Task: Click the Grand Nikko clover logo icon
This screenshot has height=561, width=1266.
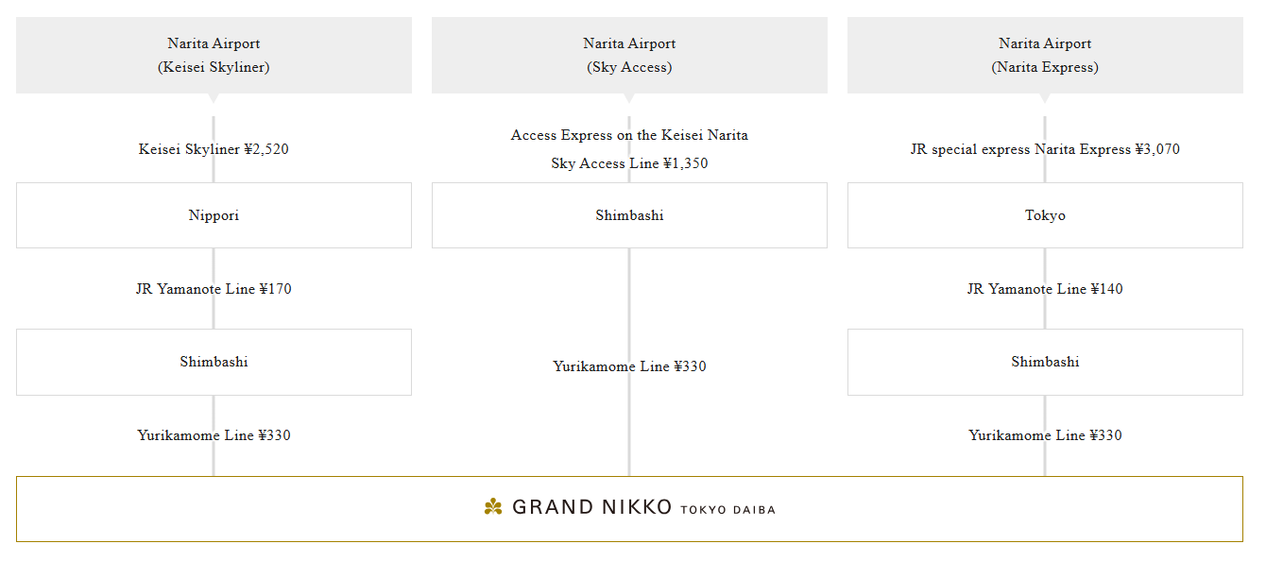Action: tap(493, 508)
